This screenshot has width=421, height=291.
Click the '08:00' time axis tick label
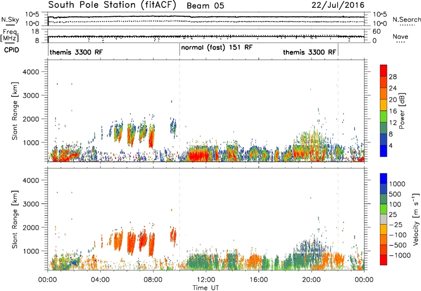click(x=153, y=280)
